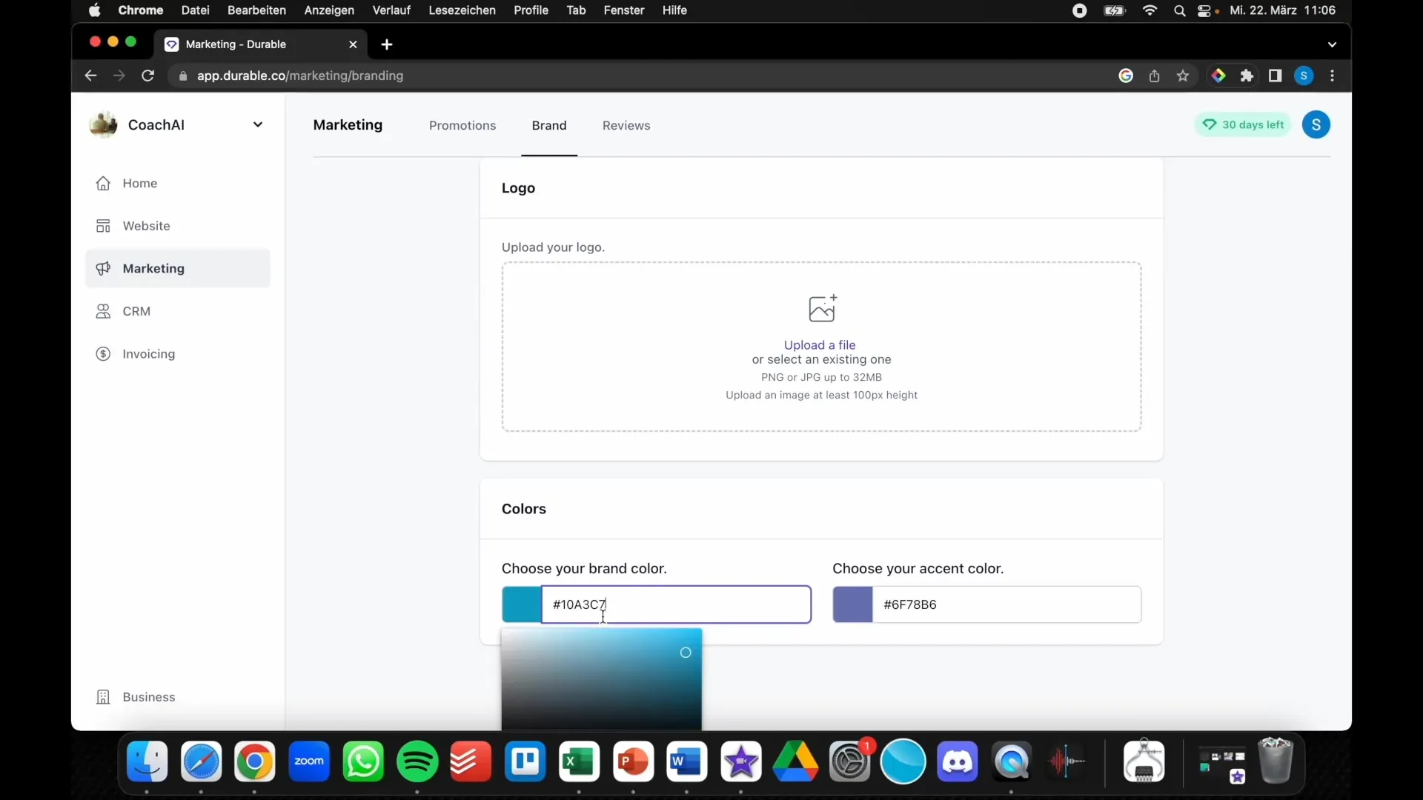The width and height of the screenshot is (1423, 800).
Task: Switch to the Reviews tab
Action: 626,124
